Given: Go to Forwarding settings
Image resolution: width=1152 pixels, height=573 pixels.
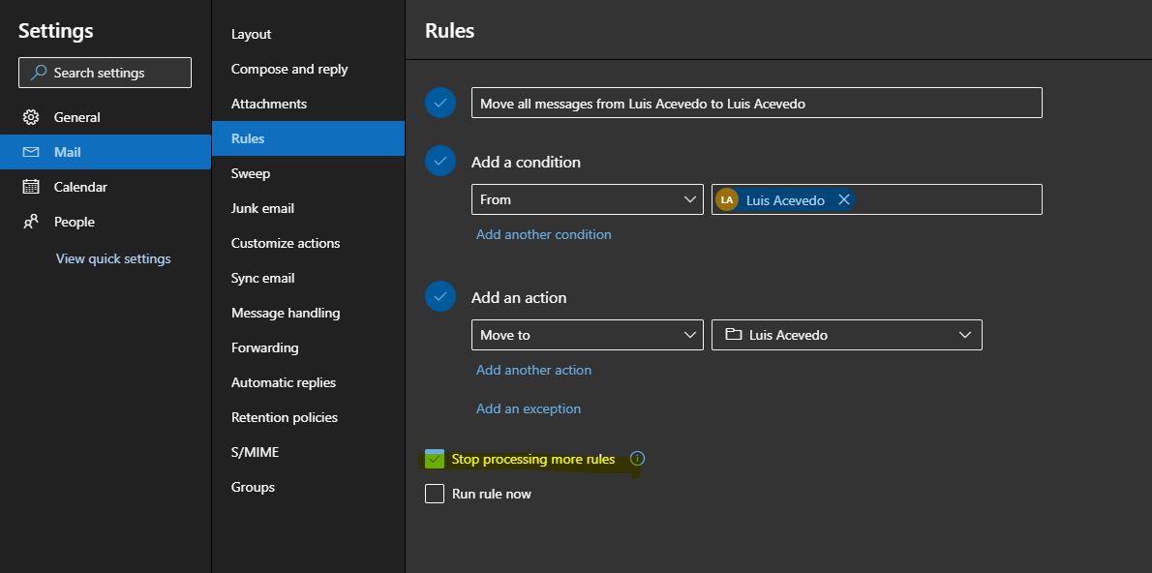Looking at the screenshot, I should pos(308,347).
